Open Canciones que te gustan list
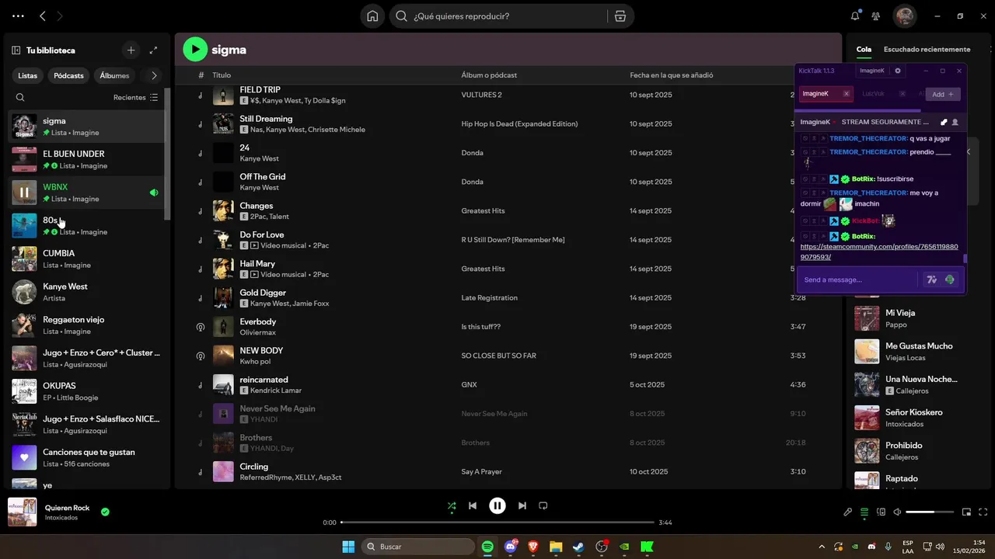The width and height of the screenshot is (995, 559). point(86,458)
